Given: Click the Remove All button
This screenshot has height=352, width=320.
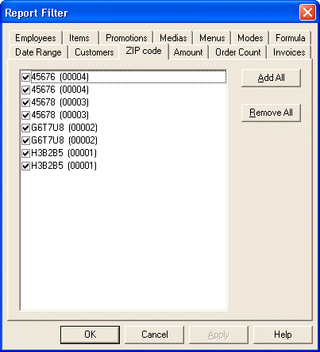Looking at the screenshot, I should click(x=271, y=113).
